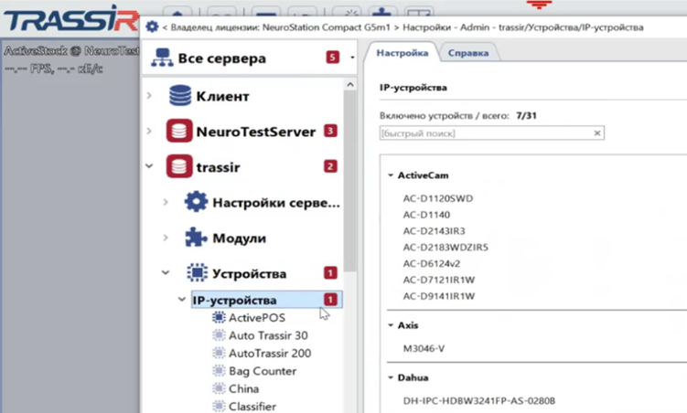Switch to the Настройка tab
This screenshot has height=413, width=687.
402,52
